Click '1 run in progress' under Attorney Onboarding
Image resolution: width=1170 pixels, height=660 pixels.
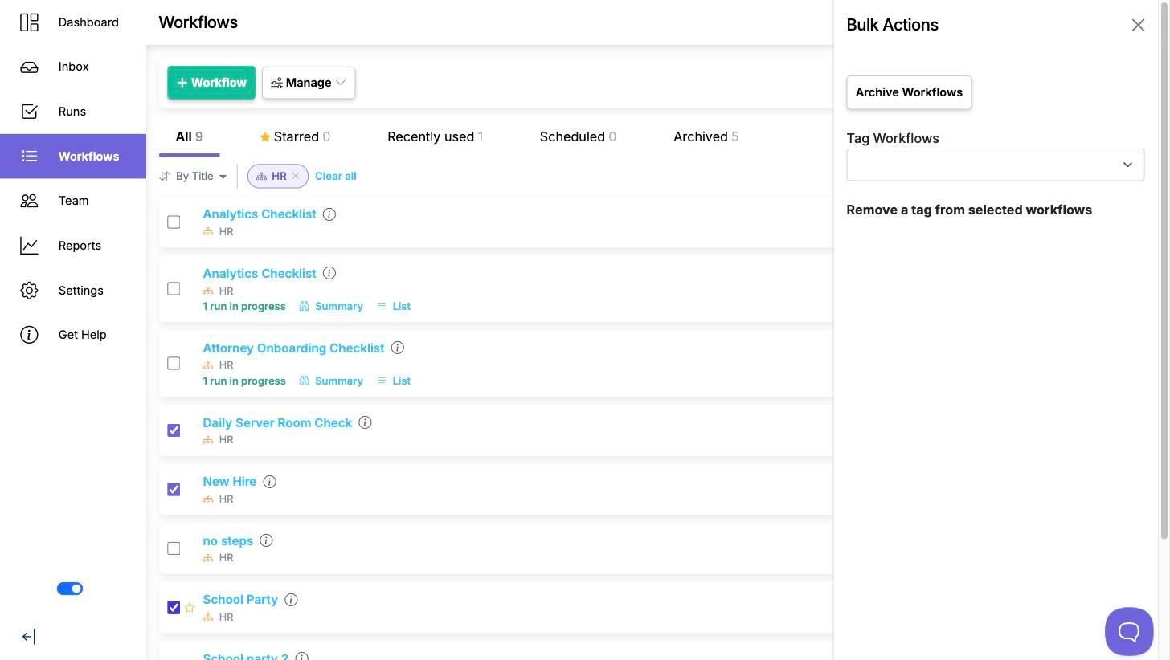[244, 381]
